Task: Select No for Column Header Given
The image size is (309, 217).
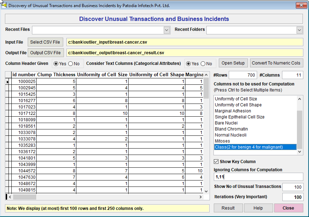Action: tap(70, 64)
